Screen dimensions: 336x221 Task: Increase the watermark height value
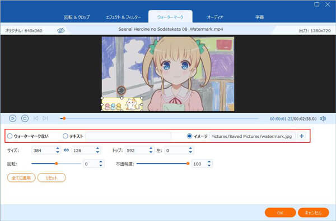click(97, 148)
